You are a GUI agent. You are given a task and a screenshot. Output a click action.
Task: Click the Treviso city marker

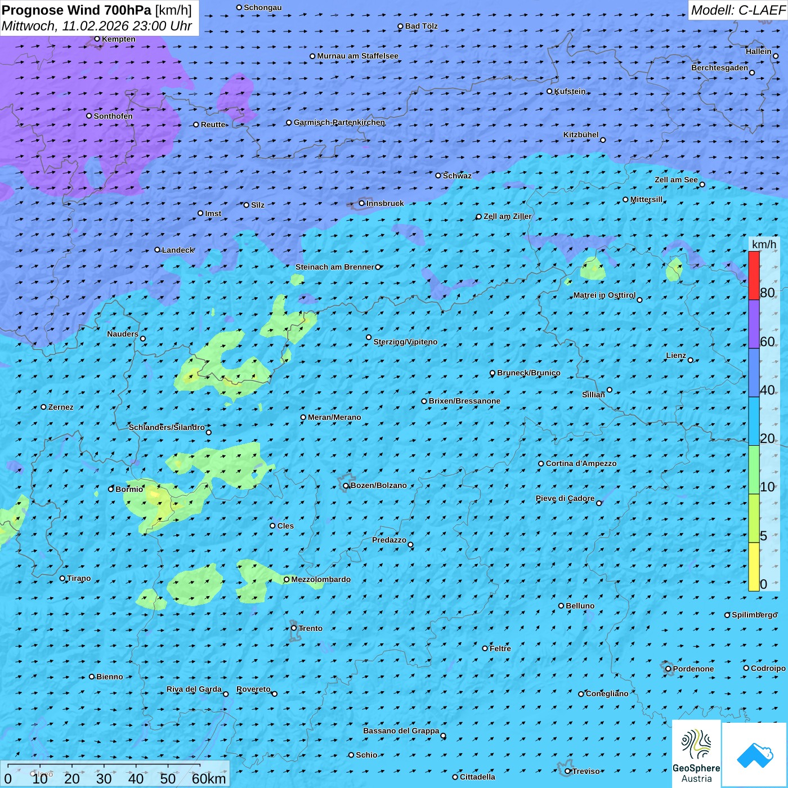coord(568,771)
